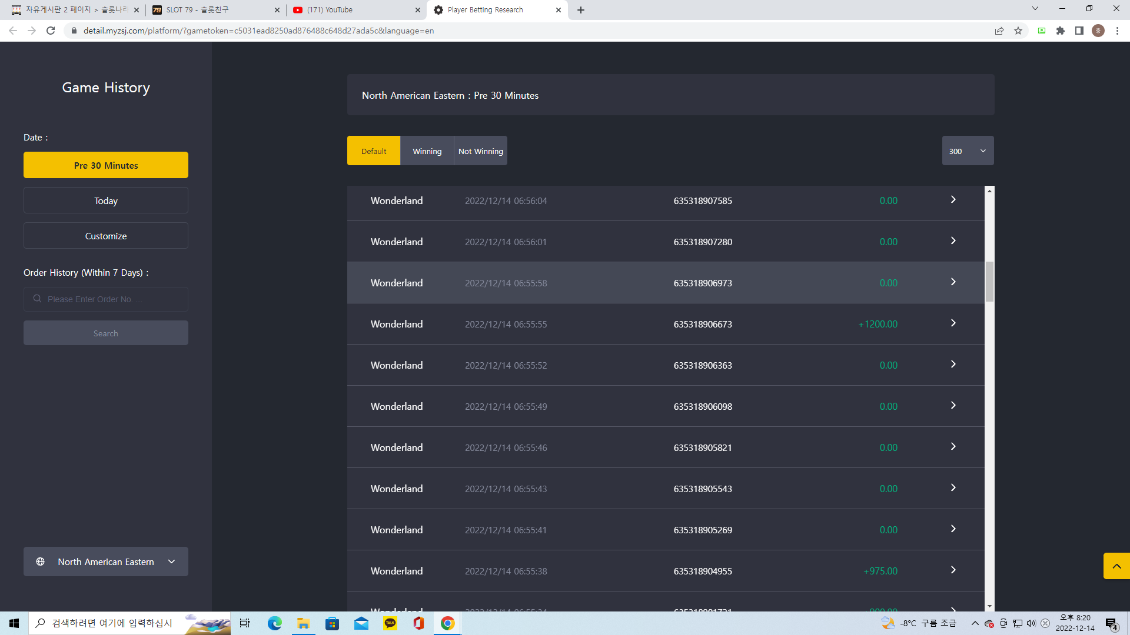This screenshot has width=1130, height=635.
Task: Go back in browser history
Action: point(13,31)
